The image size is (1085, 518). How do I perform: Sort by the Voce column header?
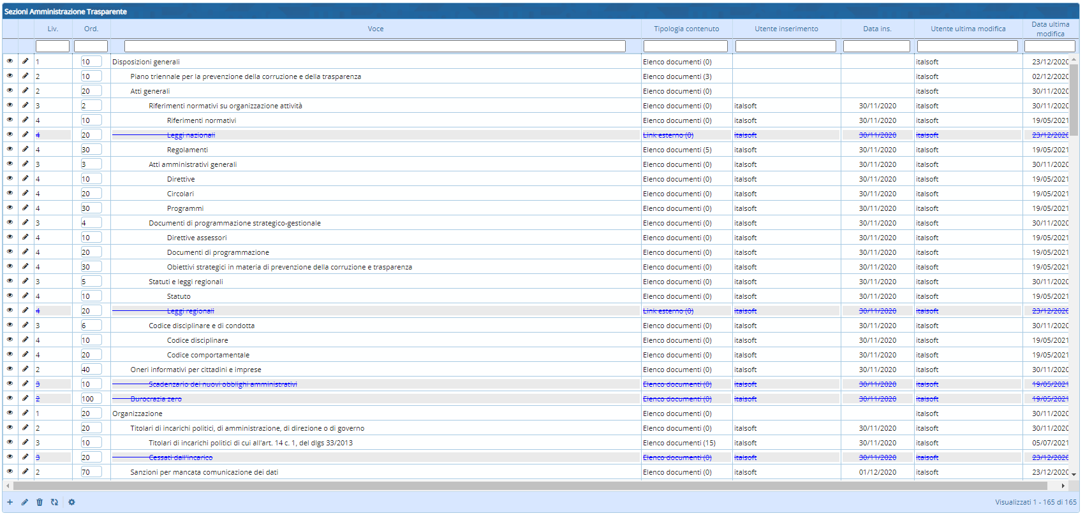click(376, 29)
